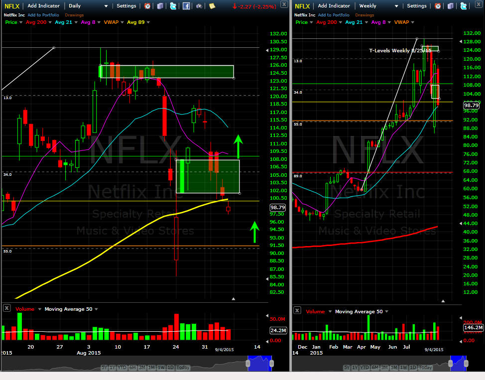Image resolution: width=485 pixels, height=380 pixels.
Task: Expand Price options in Weekly chart
Action: [x=312, y=22]
